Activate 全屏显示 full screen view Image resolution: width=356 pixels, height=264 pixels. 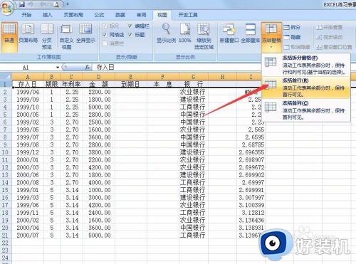(x=85, y=34)
